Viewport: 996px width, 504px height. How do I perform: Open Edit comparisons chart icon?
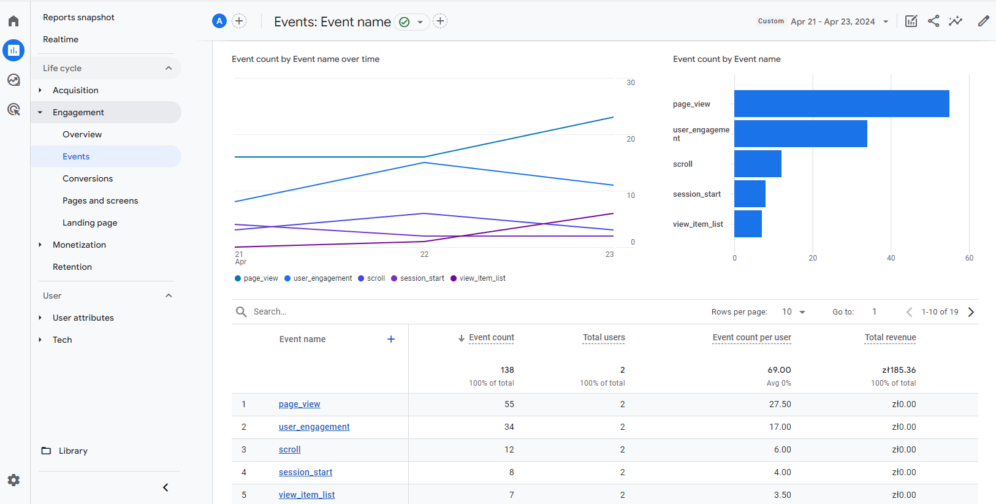click(x=911, y=21)
